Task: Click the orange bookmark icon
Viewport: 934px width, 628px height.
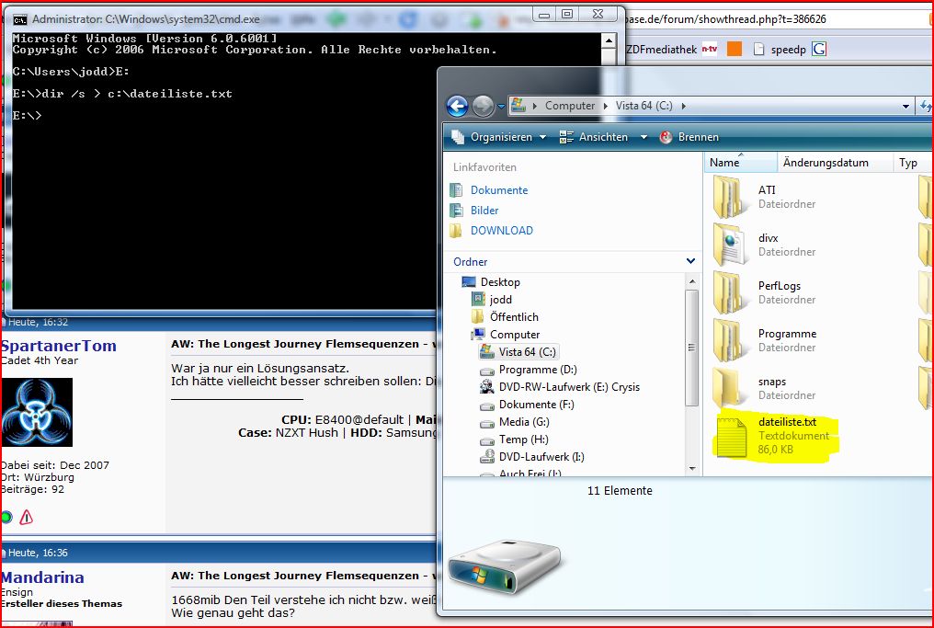Action: [735, 49]
